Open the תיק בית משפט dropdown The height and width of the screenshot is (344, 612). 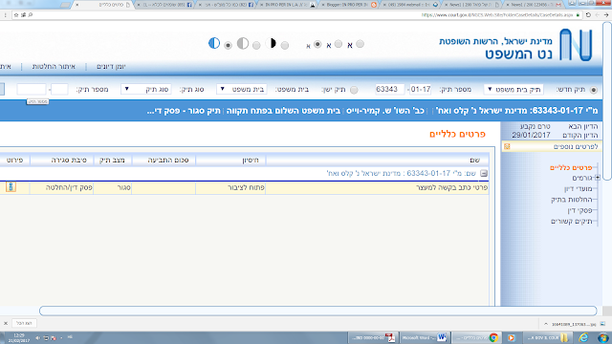coord(514,89)
